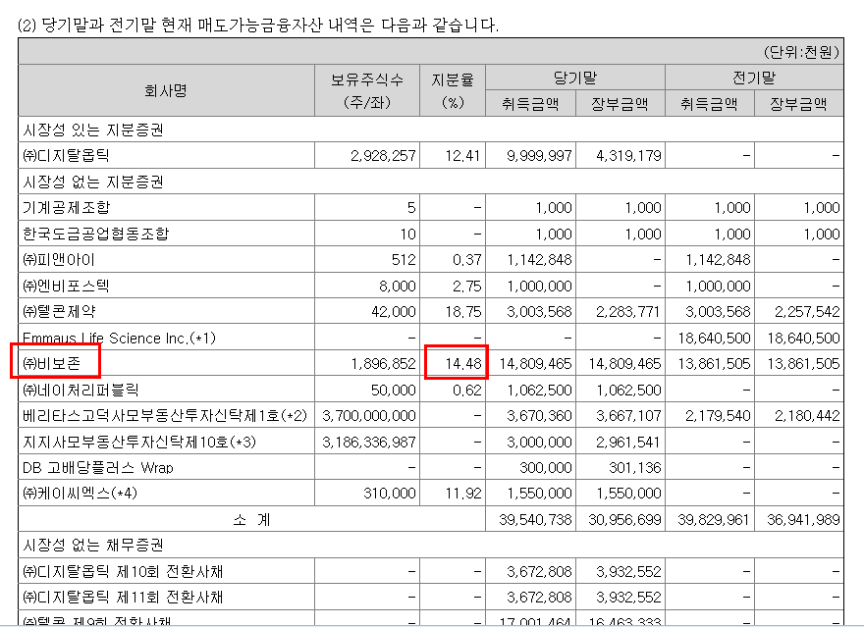Click book value 301,136
Image resolution: width=864 pixels, height=627 pixels.
point(635,468)
